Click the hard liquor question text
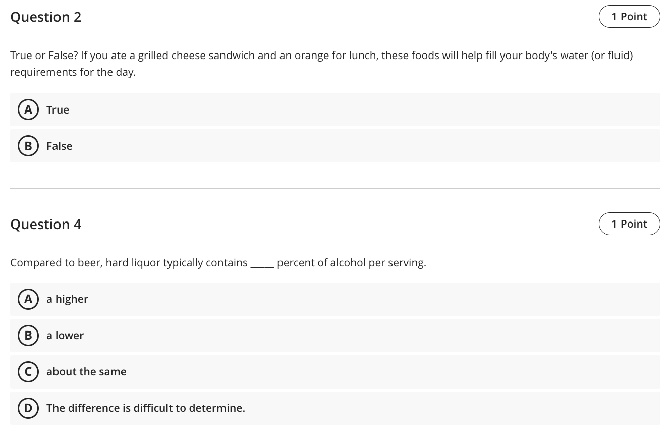The width and height of the screenshot is (672, 443). tap(218, 263)
